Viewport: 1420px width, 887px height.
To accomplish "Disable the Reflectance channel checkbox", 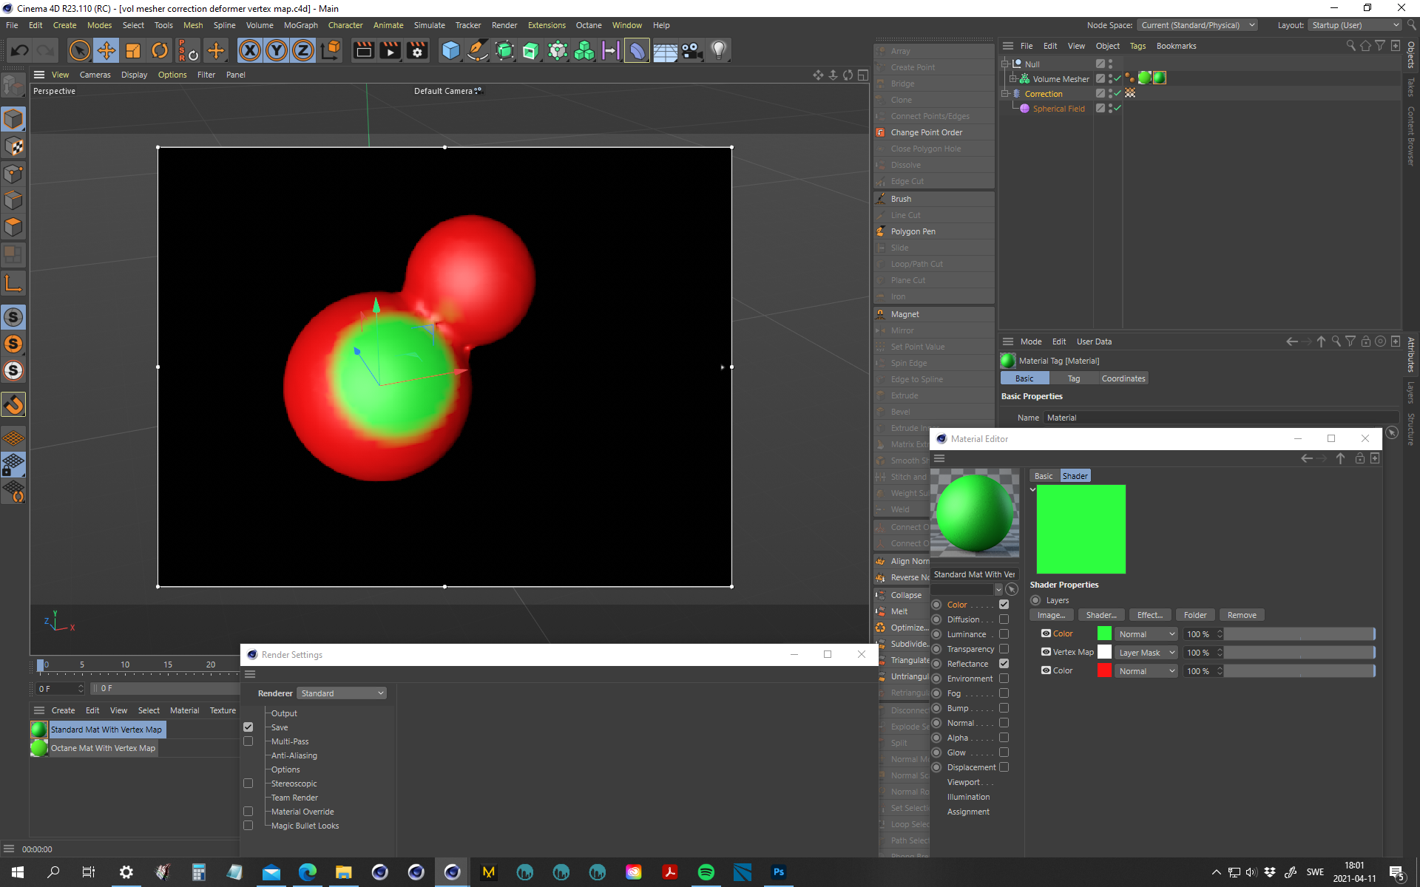I will tap(1004, 664).
